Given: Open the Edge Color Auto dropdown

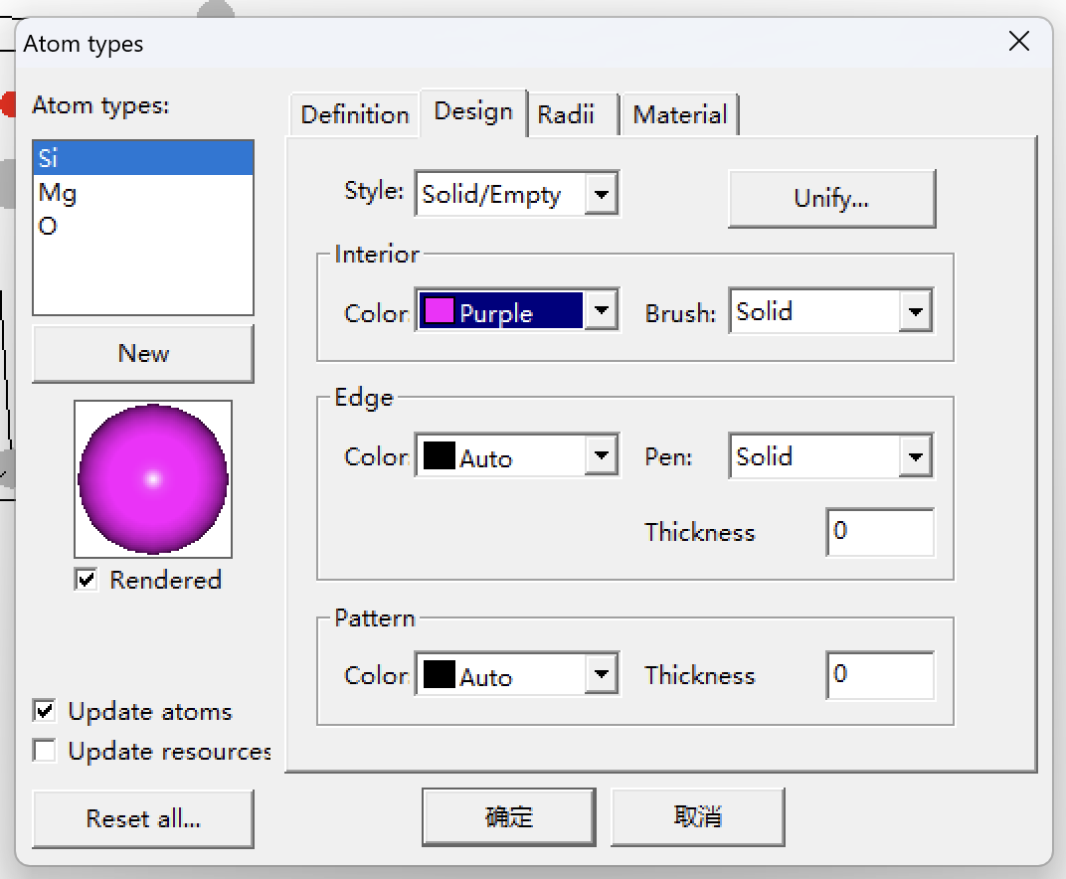Looking at the screenshot, I should coord(601,457).
